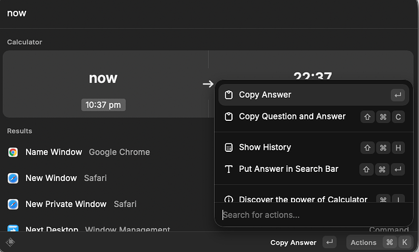Viewport: 419px width, 252px height.
Task: Click the return key badge next to bottom Copy Answer
Action: point(330,242)
